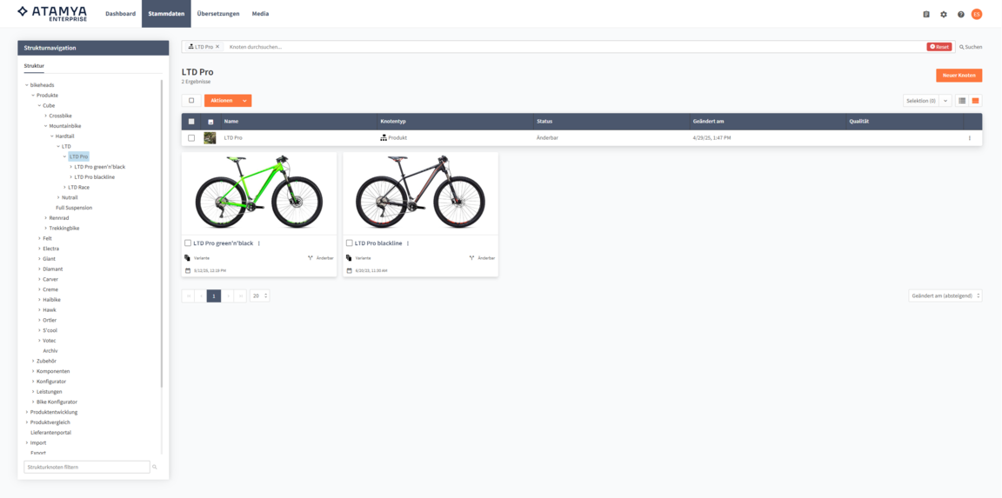1002x498 pixels.
Task: Check the LTD Pro table row checkbox
Action: tap(191, 138)
